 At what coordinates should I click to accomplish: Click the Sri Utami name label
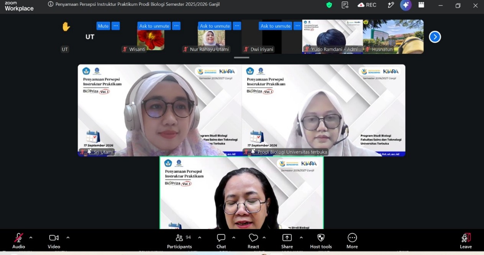(x=103, y=152)
